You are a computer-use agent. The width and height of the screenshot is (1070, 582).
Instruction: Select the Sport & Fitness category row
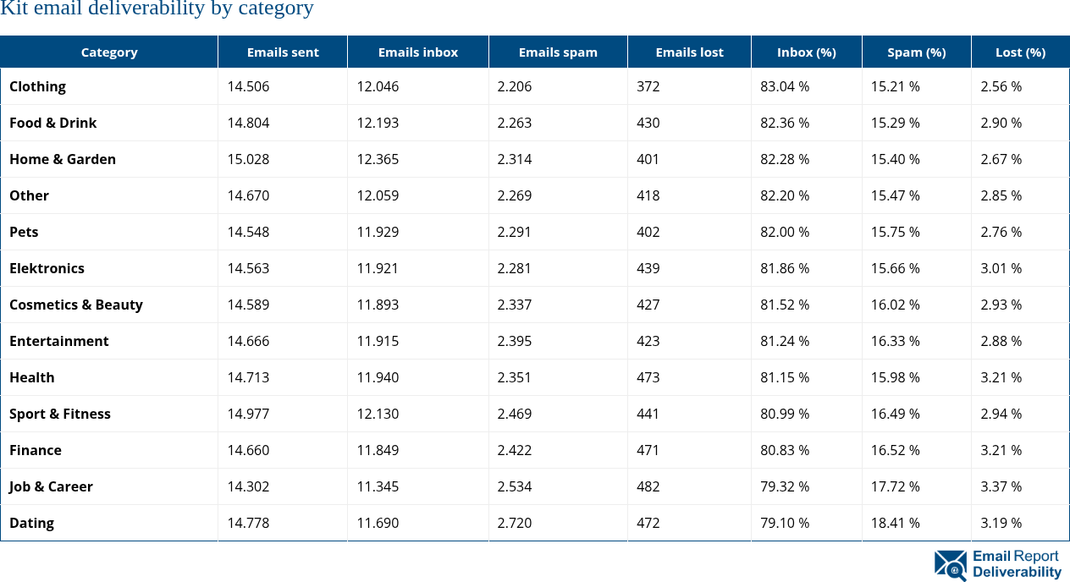point(60,414)
